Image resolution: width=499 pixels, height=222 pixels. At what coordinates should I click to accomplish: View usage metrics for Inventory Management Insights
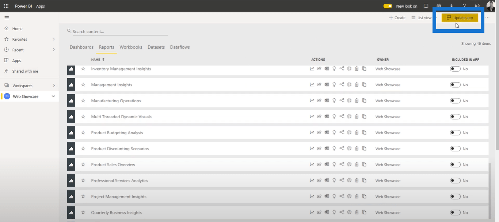[312, 69]
